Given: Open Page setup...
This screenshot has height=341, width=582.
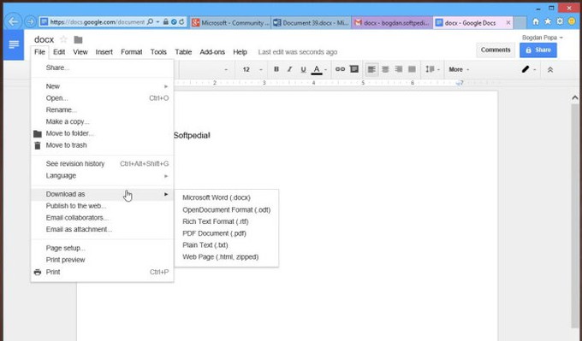Looking at the screenshot, I should point(102,248).
